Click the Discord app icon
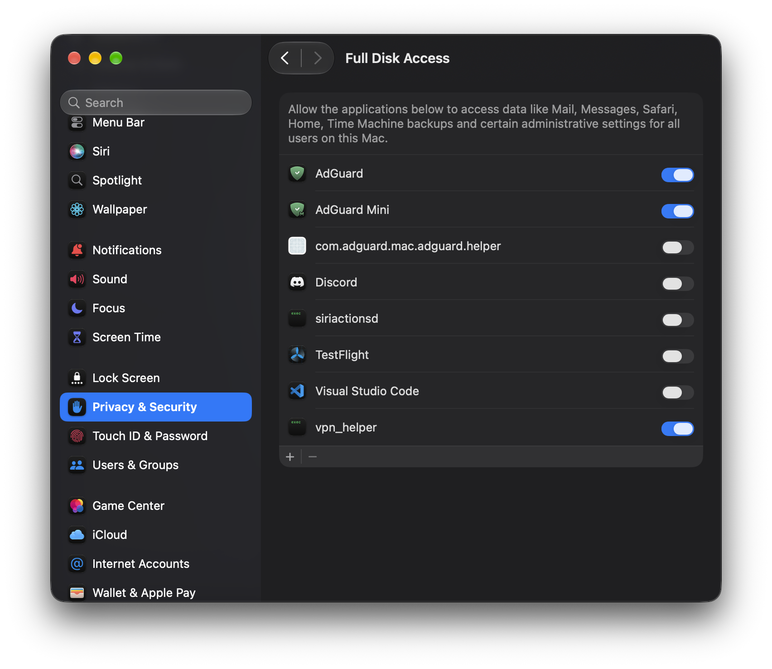Image resolution: width=772 pixels, height=669 pixels. [x=297, y=282]
